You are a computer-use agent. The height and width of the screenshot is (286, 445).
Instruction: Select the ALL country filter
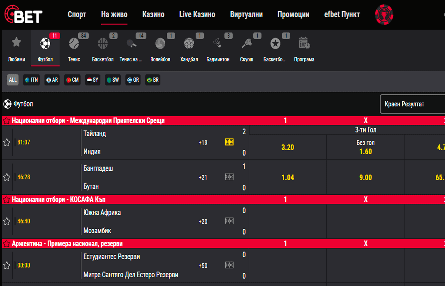click(13, 80)
